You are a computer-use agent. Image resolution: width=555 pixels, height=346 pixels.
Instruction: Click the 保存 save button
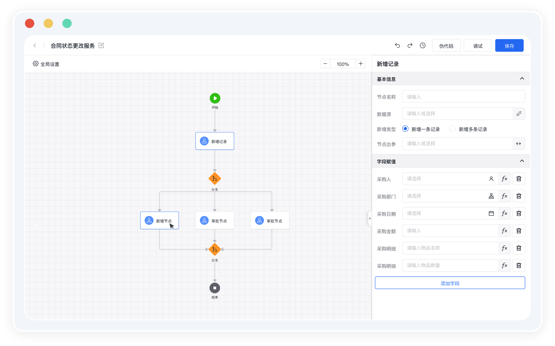pos(509,46)
